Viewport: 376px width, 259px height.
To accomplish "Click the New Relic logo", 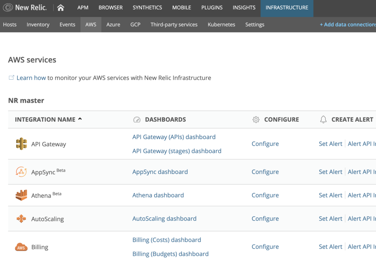I will coord(25,7).
